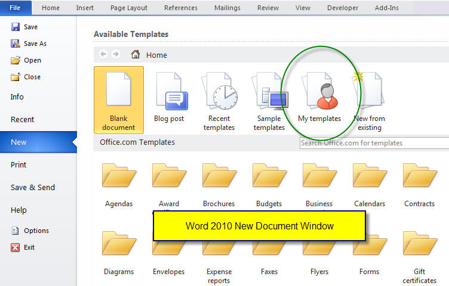Open Recent templates clock icon

coord(220,91)
